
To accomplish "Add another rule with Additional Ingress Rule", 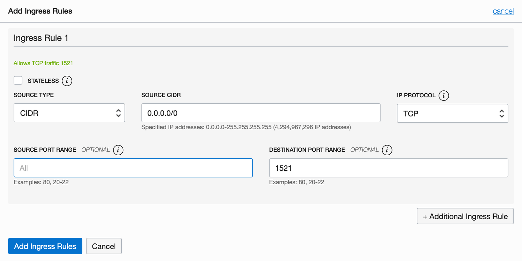I will pyautogui.click(x=465, y=216).
